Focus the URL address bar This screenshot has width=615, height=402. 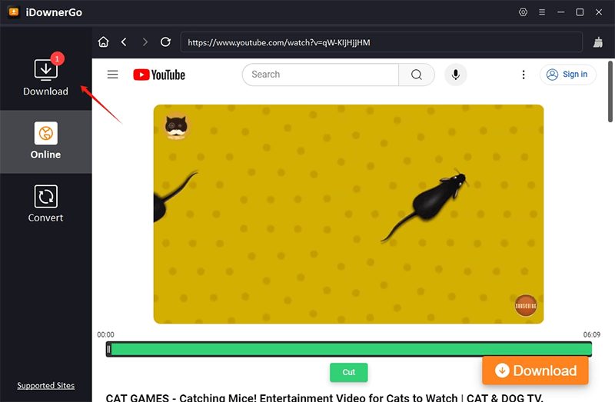tap(381, 42)
